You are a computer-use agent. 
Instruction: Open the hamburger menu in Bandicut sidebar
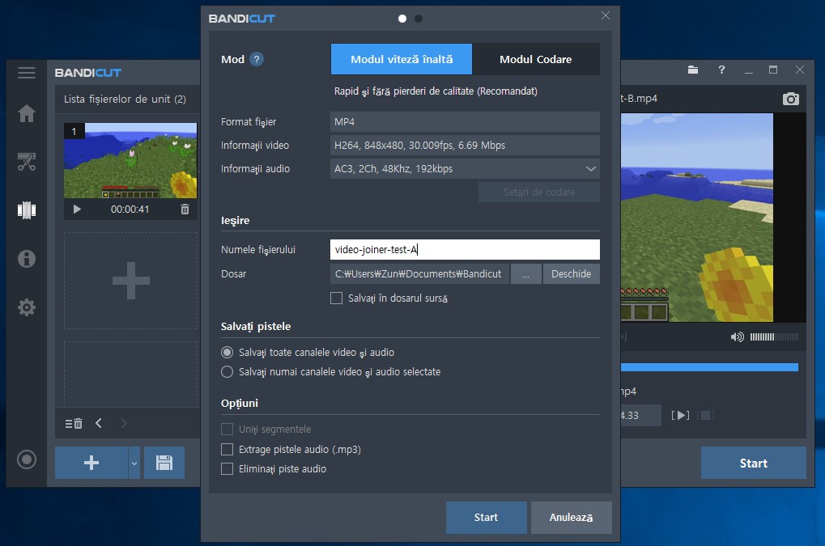pyautogui.click(x=26, y=73)
